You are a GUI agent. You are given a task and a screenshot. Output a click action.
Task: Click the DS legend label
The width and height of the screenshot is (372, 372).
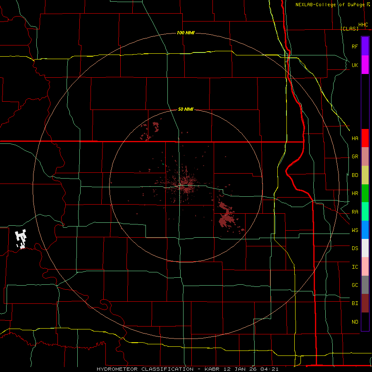click(355, 248)
